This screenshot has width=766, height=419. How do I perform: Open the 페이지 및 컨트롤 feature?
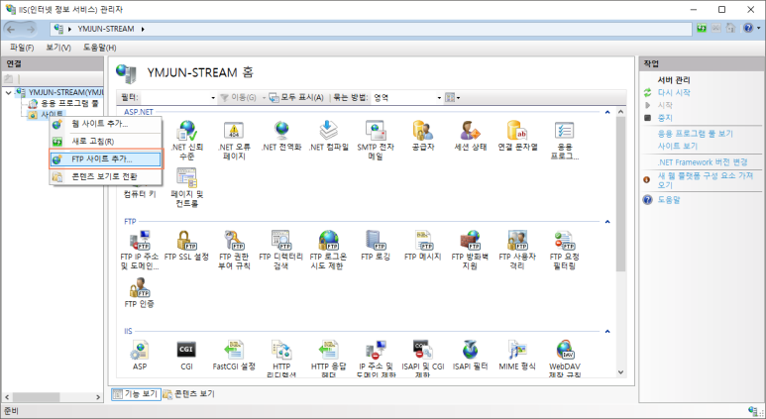click(187, 188)
